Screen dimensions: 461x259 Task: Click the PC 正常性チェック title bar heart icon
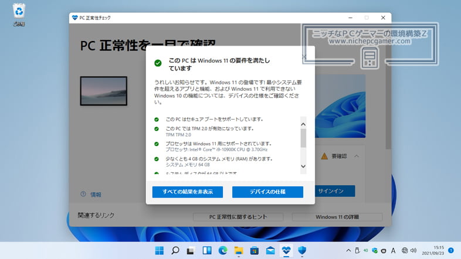click(x=74, y=18)
